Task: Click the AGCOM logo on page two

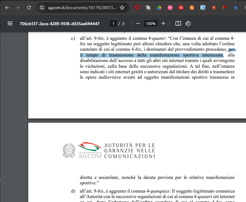Action: pos(90,150)
